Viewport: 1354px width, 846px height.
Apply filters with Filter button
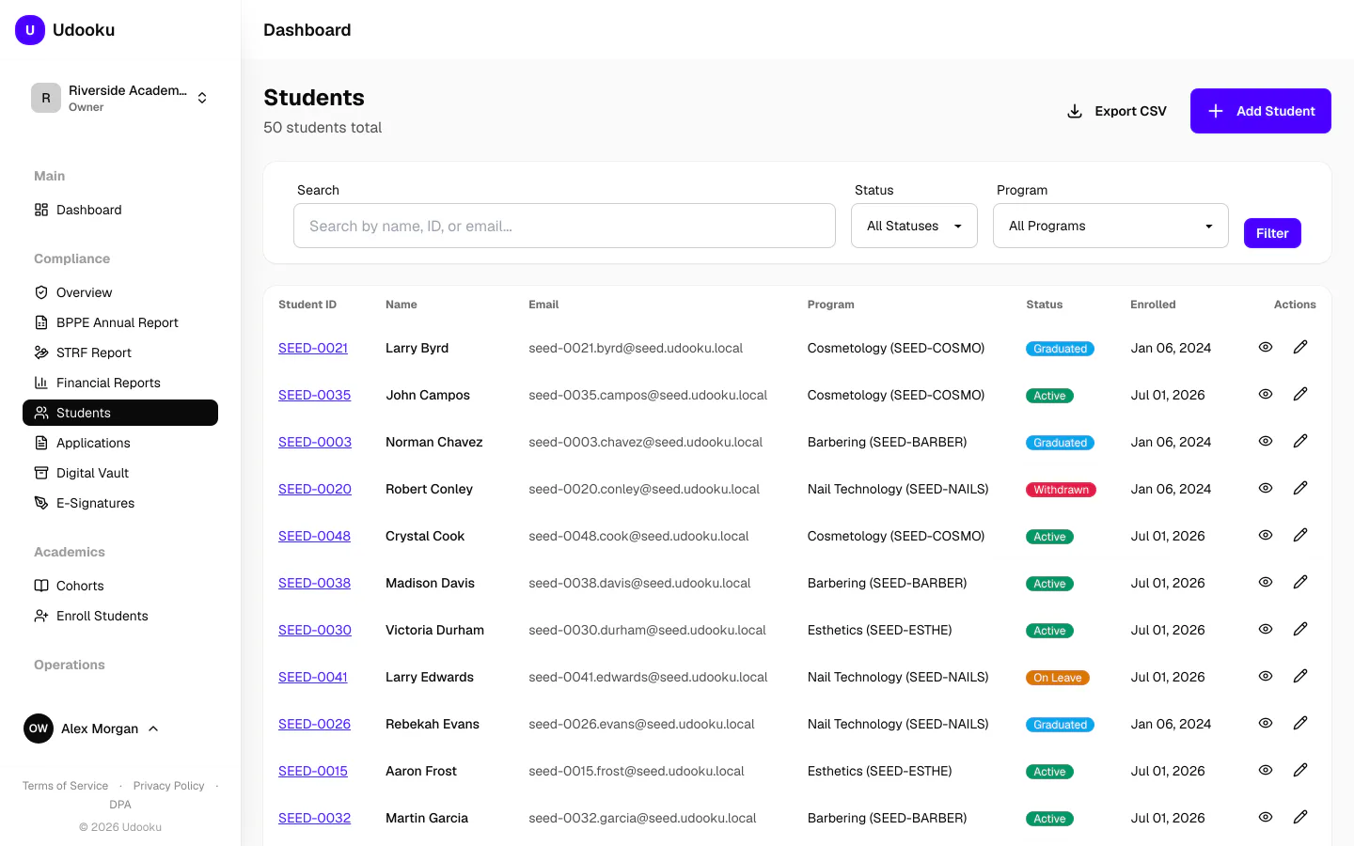(1272, 233)
